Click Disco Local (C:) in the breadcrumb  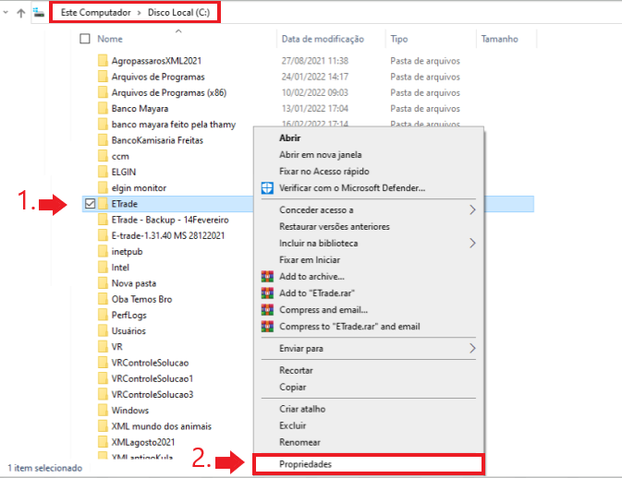click(178, 13)
